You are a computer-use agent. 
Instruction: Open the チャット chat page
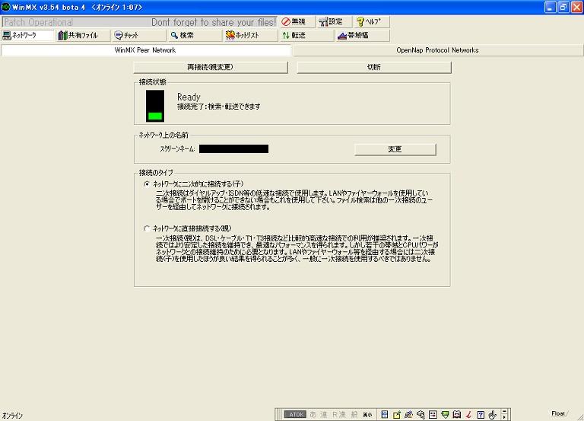tap(138, 35)
